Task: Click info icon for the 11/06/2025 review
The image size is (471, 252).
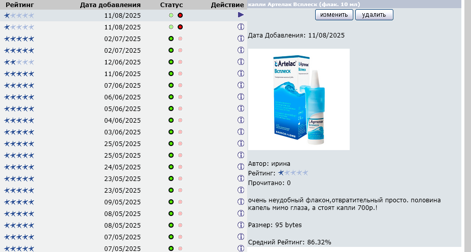Action: click(x=241, y=74)
